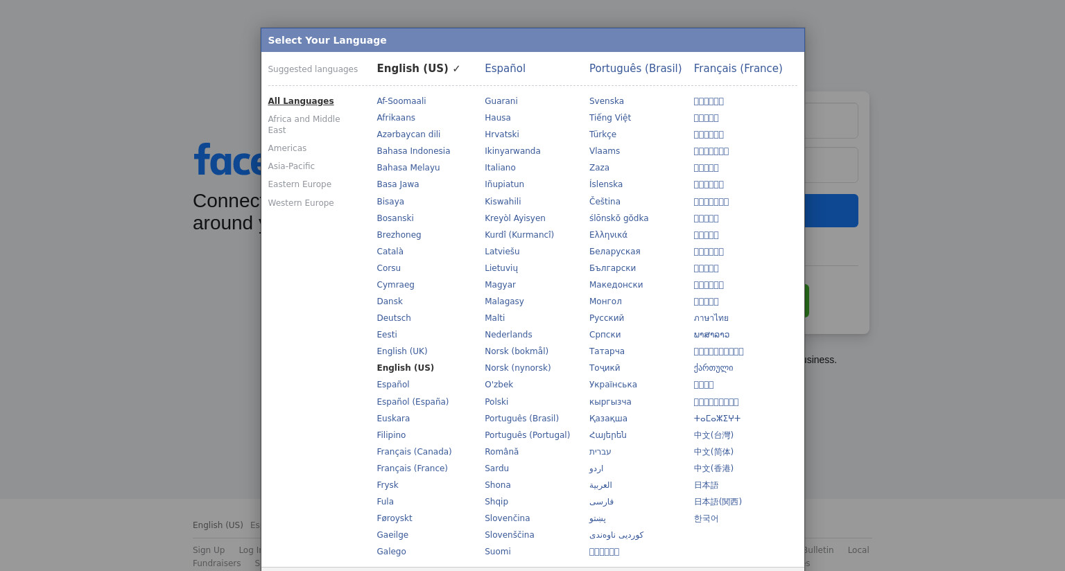Choose Português (Brasil) in suggested languages
Screen dimensions: 1065x571
click(x=635, y=69)
